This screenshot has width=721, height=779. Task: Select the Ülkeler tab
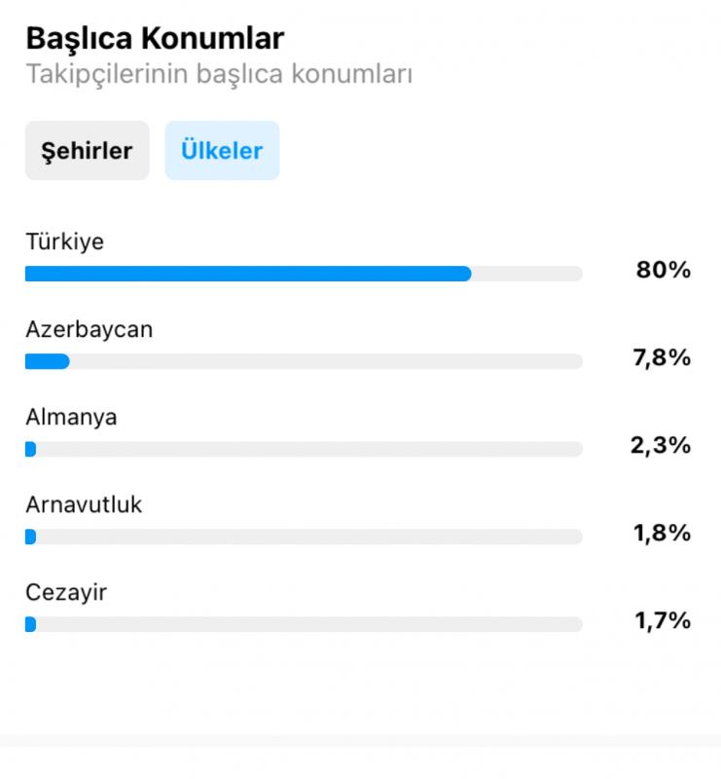(222, 151)
